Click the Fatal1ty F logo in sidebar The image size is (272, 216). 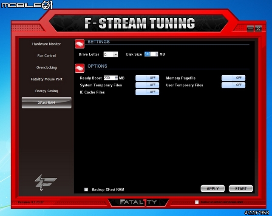pos(45,182)
